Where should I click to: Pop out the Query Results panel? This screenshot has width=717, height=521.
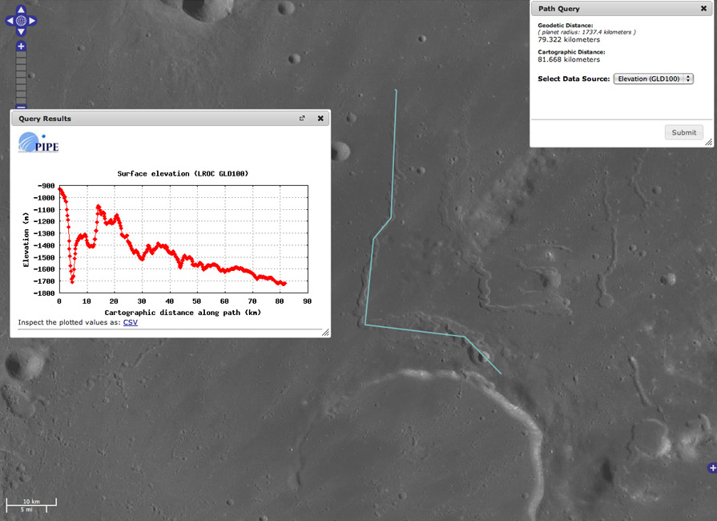[x=302, y=119]
